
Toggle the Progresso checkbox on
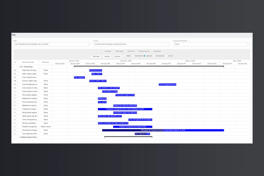click(x=152, y=51)
